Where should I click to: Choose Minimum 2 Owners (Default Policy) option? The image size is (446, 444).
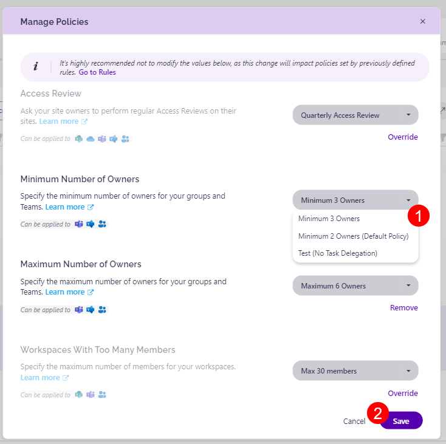[x=353, y=236]
